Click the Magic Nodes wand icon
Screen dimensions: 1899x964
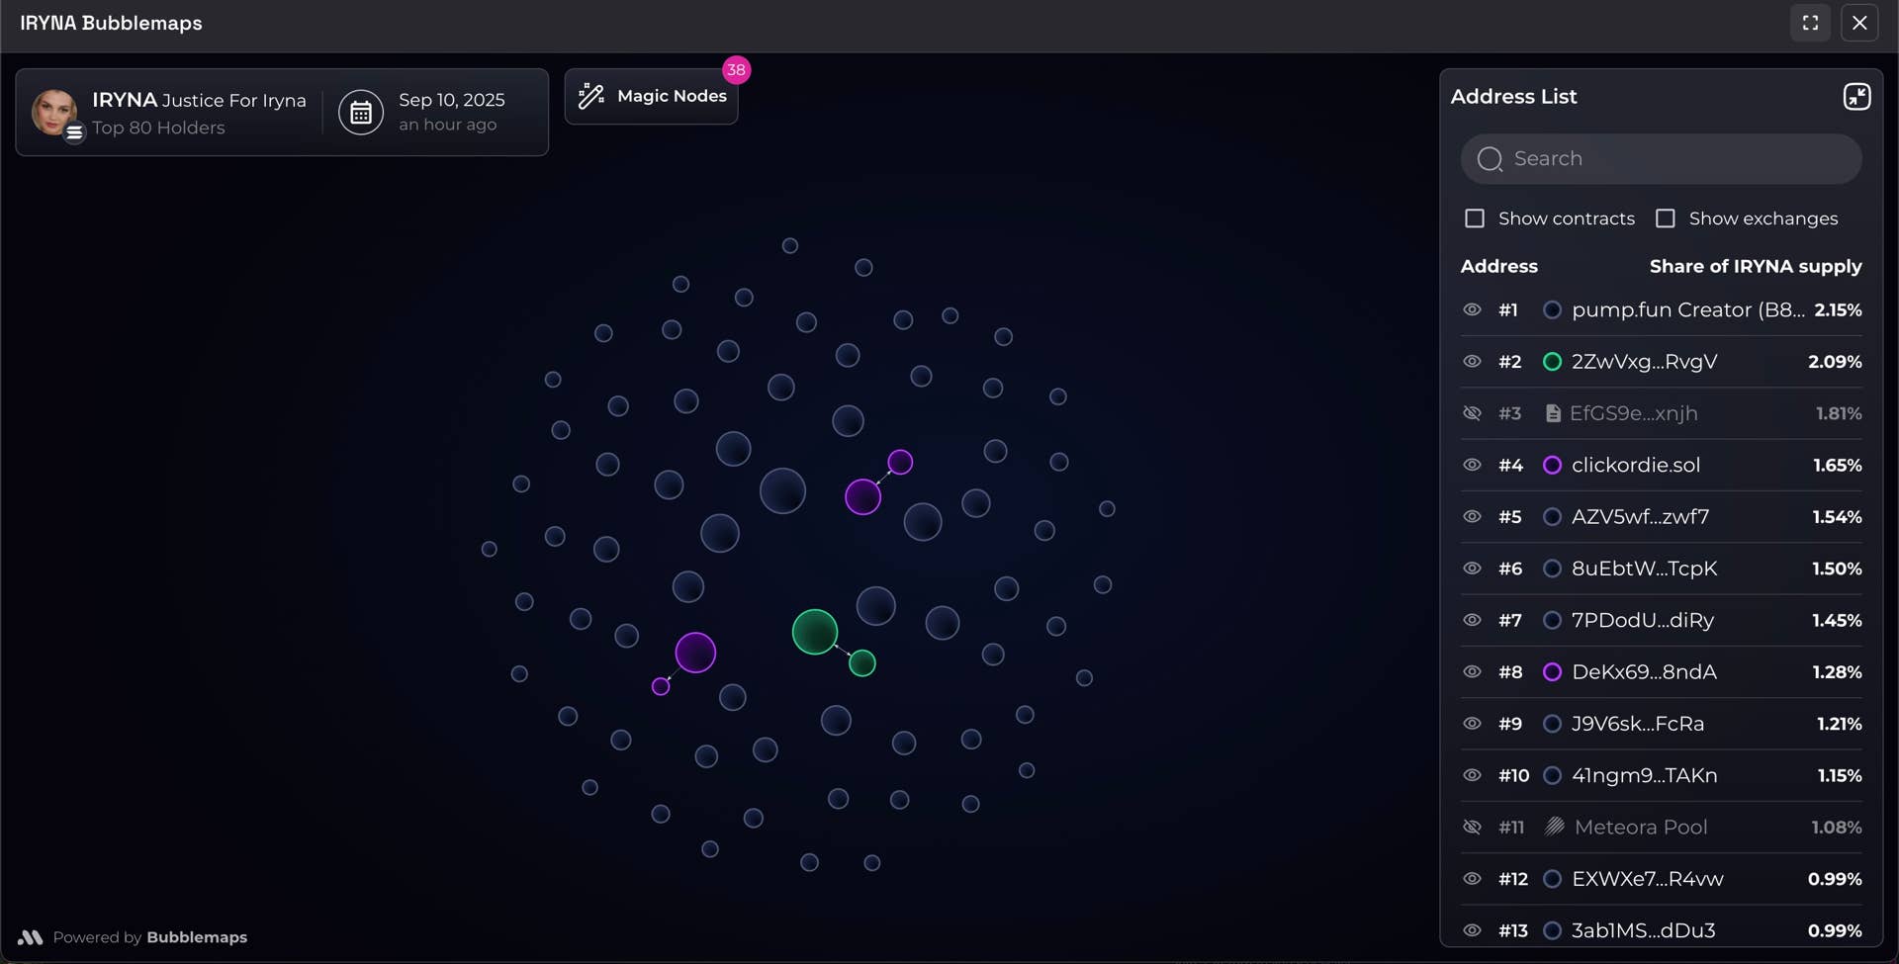tap(591, 96)
